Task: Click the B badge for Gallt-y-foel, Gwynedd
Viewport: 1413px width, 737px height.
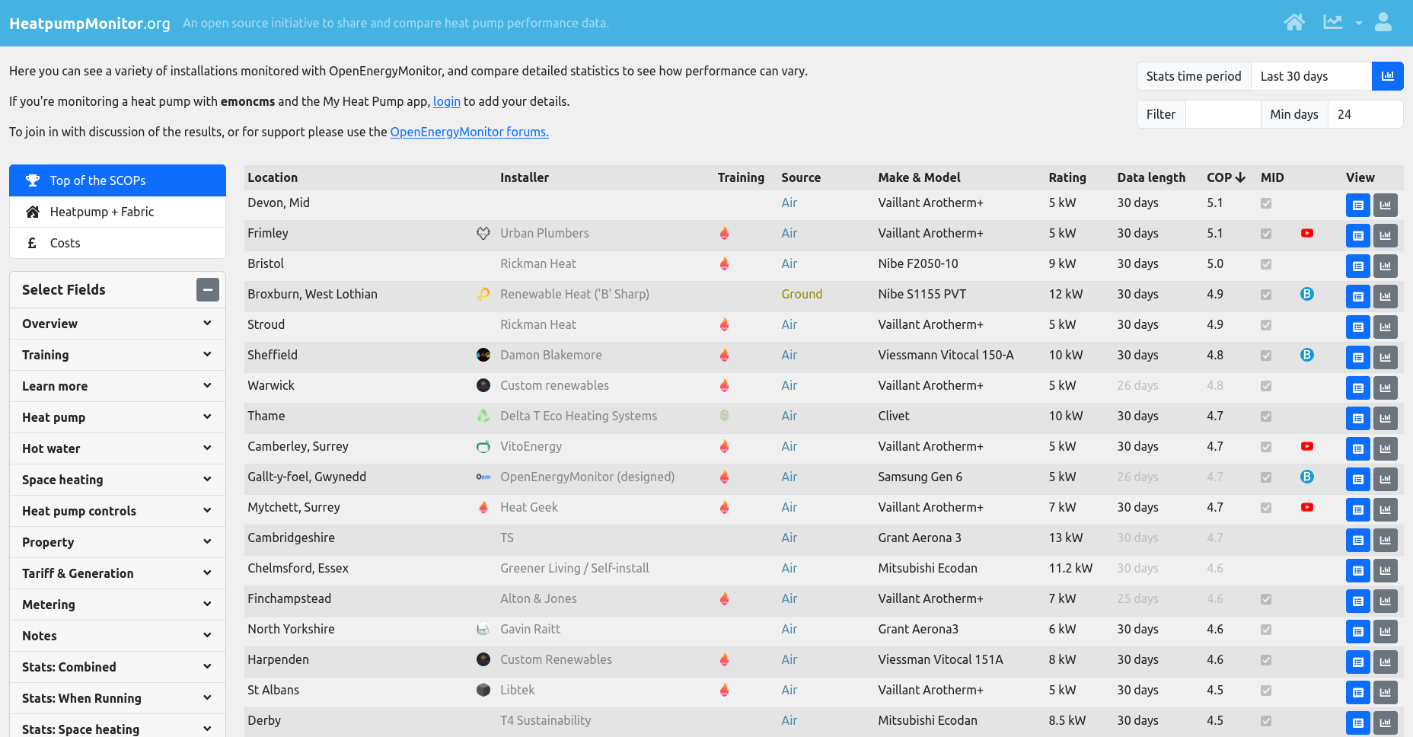Action: pos(1307,477)
